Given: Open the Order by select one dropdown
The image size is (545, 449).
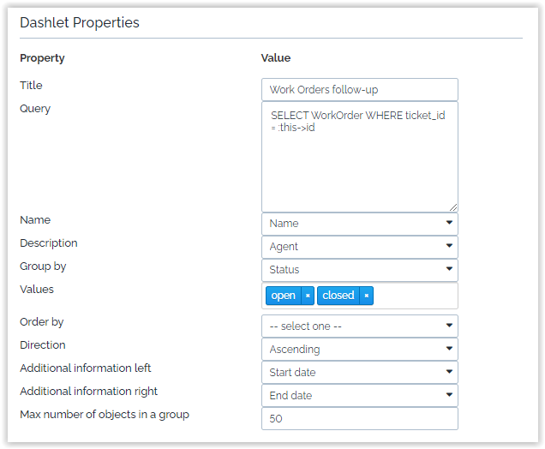Looking at the screenshot, I should pyautogui.click(x=359, y=326).
